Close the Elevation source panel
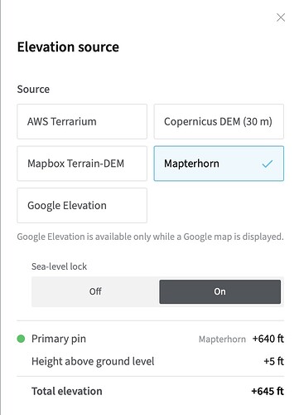The width and height of the screenshot is (299, 415). pos(281,17)
